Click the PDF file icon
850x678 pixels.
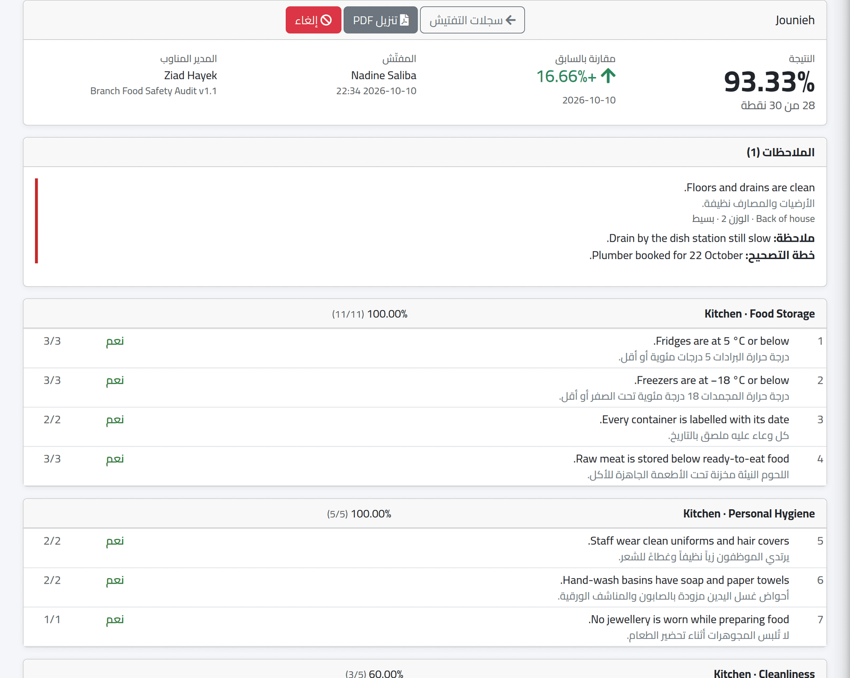click(405, 20)
